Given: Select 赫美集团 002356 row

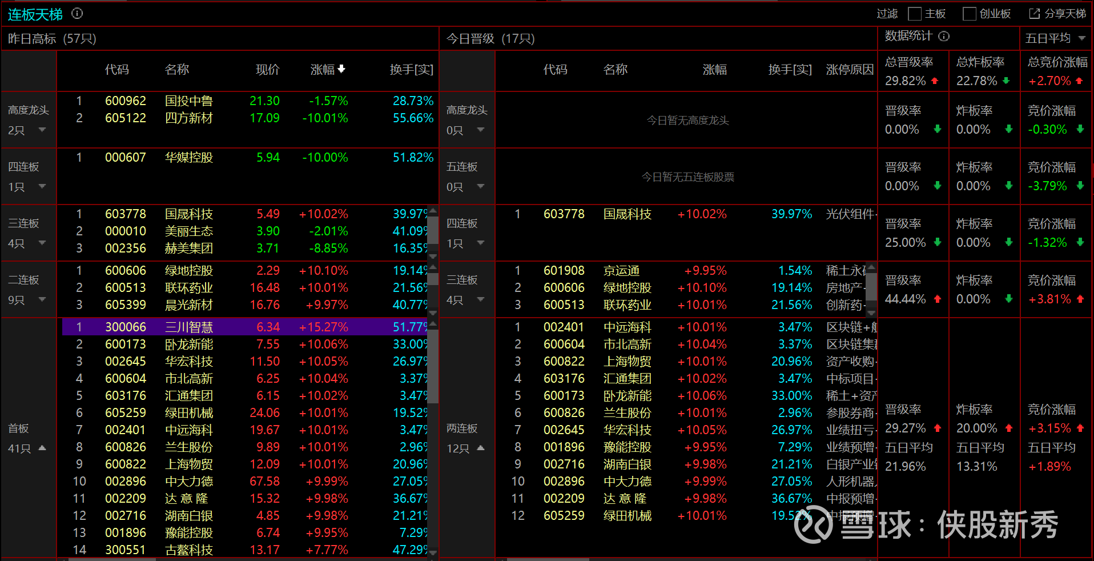Looking at the screenshot, I should pos(244,248).
